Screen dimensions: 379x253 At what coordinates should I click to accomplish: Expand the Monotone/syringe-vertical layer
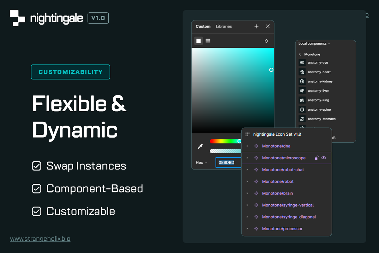[x=247, y=205]
